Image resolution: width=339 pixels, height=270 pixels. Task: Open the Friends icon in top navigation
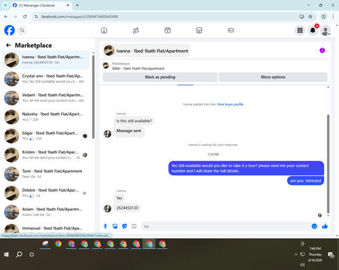point(136,30)
